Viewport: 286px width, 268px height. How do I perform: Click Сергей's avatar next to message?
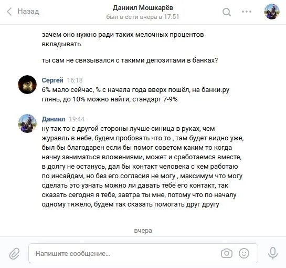pos(27,85)
